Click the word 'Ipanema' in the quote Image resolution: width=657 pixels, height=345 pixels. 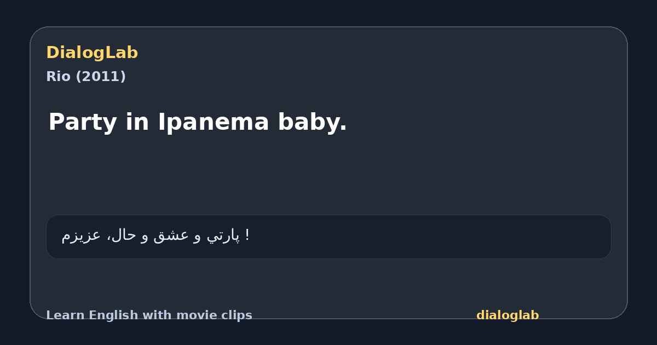click(214, 122)
